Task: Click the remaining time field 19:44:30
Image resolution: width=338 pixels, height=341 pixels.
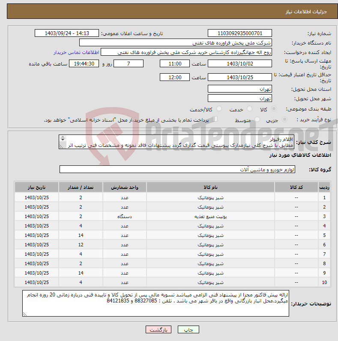Action: click(84, 63)
